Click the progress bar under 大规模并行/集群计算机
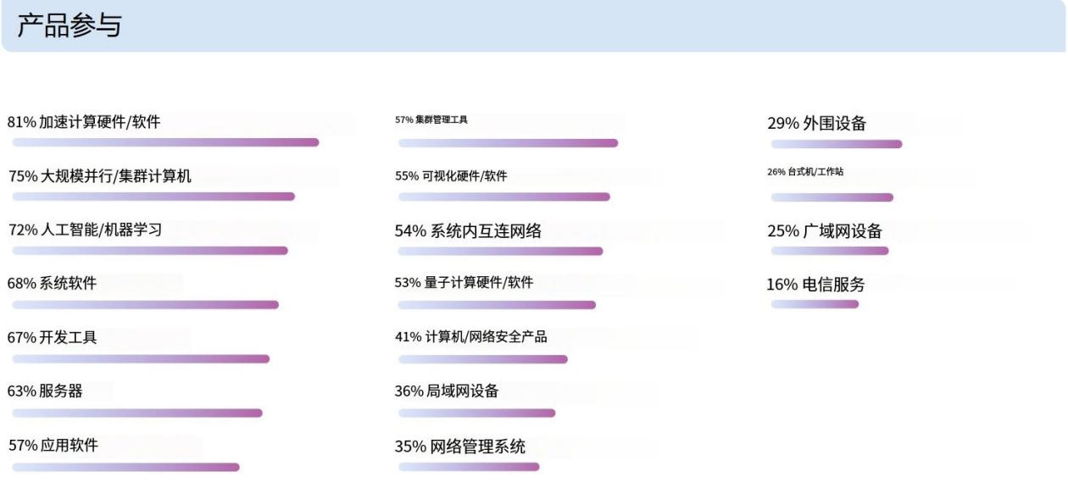This screenshot has width=1068, height=499. 153,197
